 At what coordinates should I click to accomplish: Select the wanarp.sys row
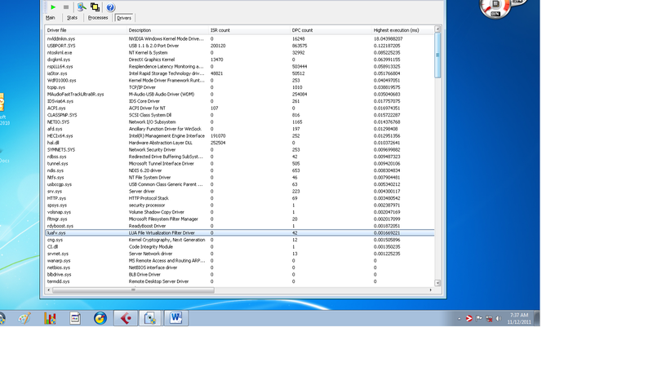(239, 260)
